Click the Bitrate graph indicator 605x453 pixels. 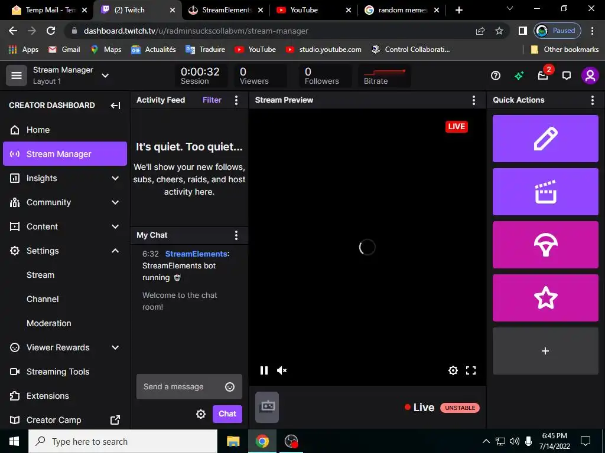click(x=384, y=75)
